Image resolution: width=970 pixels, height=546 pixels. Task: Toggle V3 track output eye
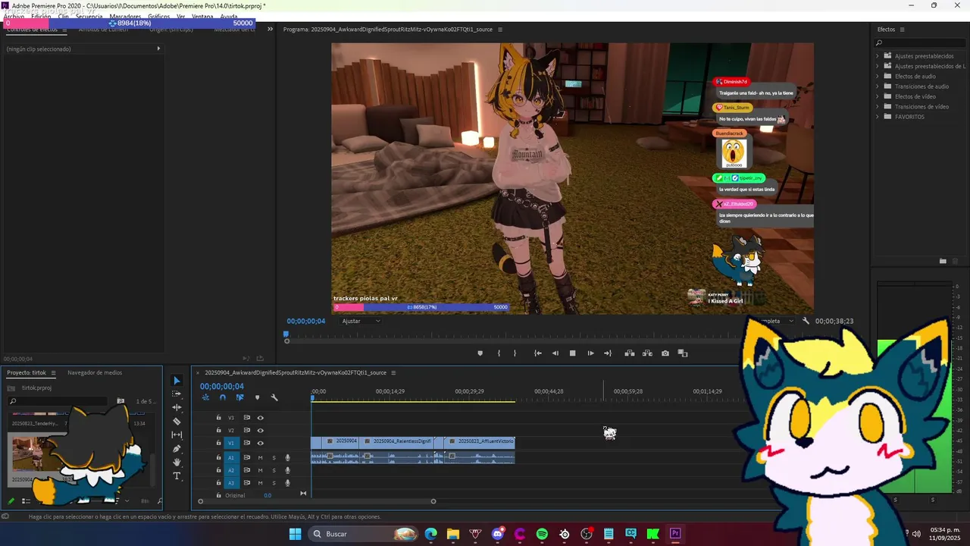point(260,418)
